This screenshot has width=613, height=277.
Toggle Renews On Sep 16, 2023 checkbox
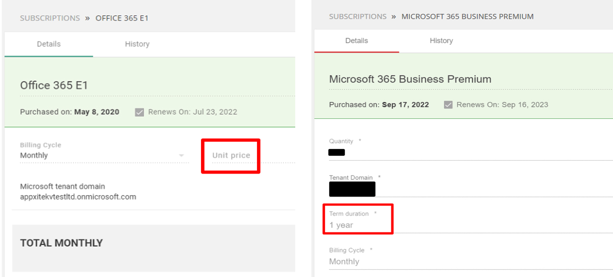pos(448,105)
